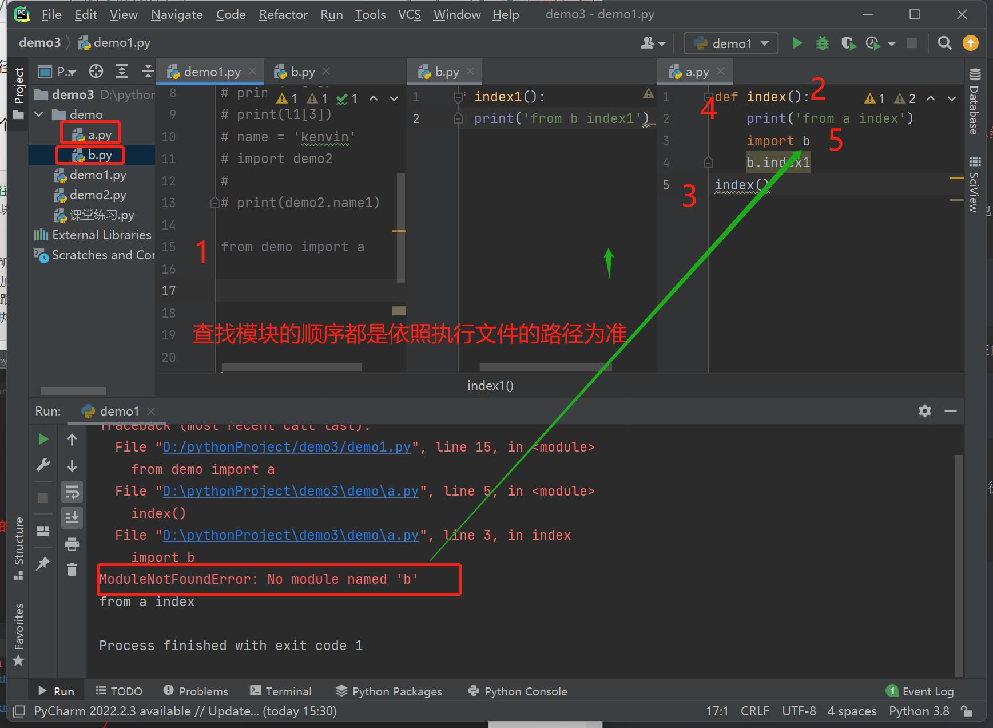Toggle scroll to end in Run console
The image size is (993, 728).
(x=72, y=517)
